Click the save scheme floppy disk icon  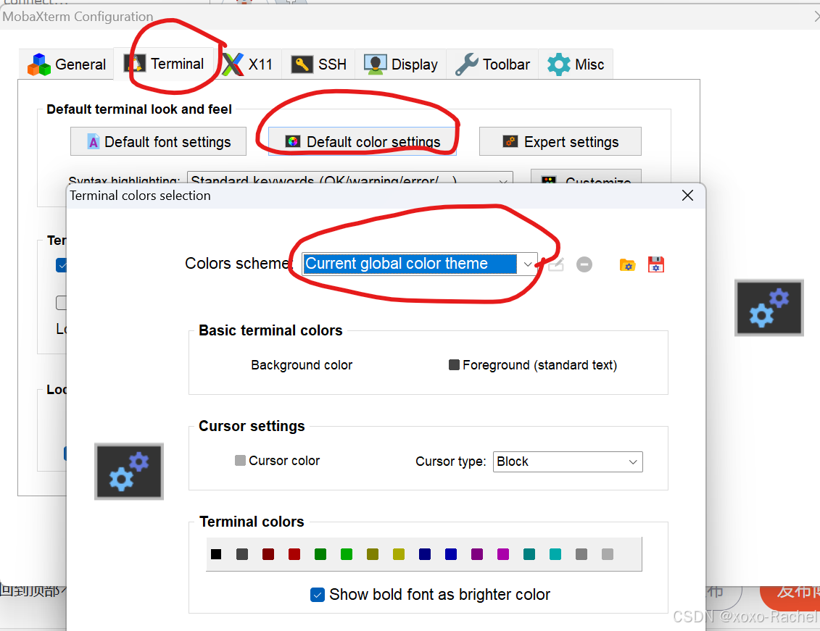656,265
